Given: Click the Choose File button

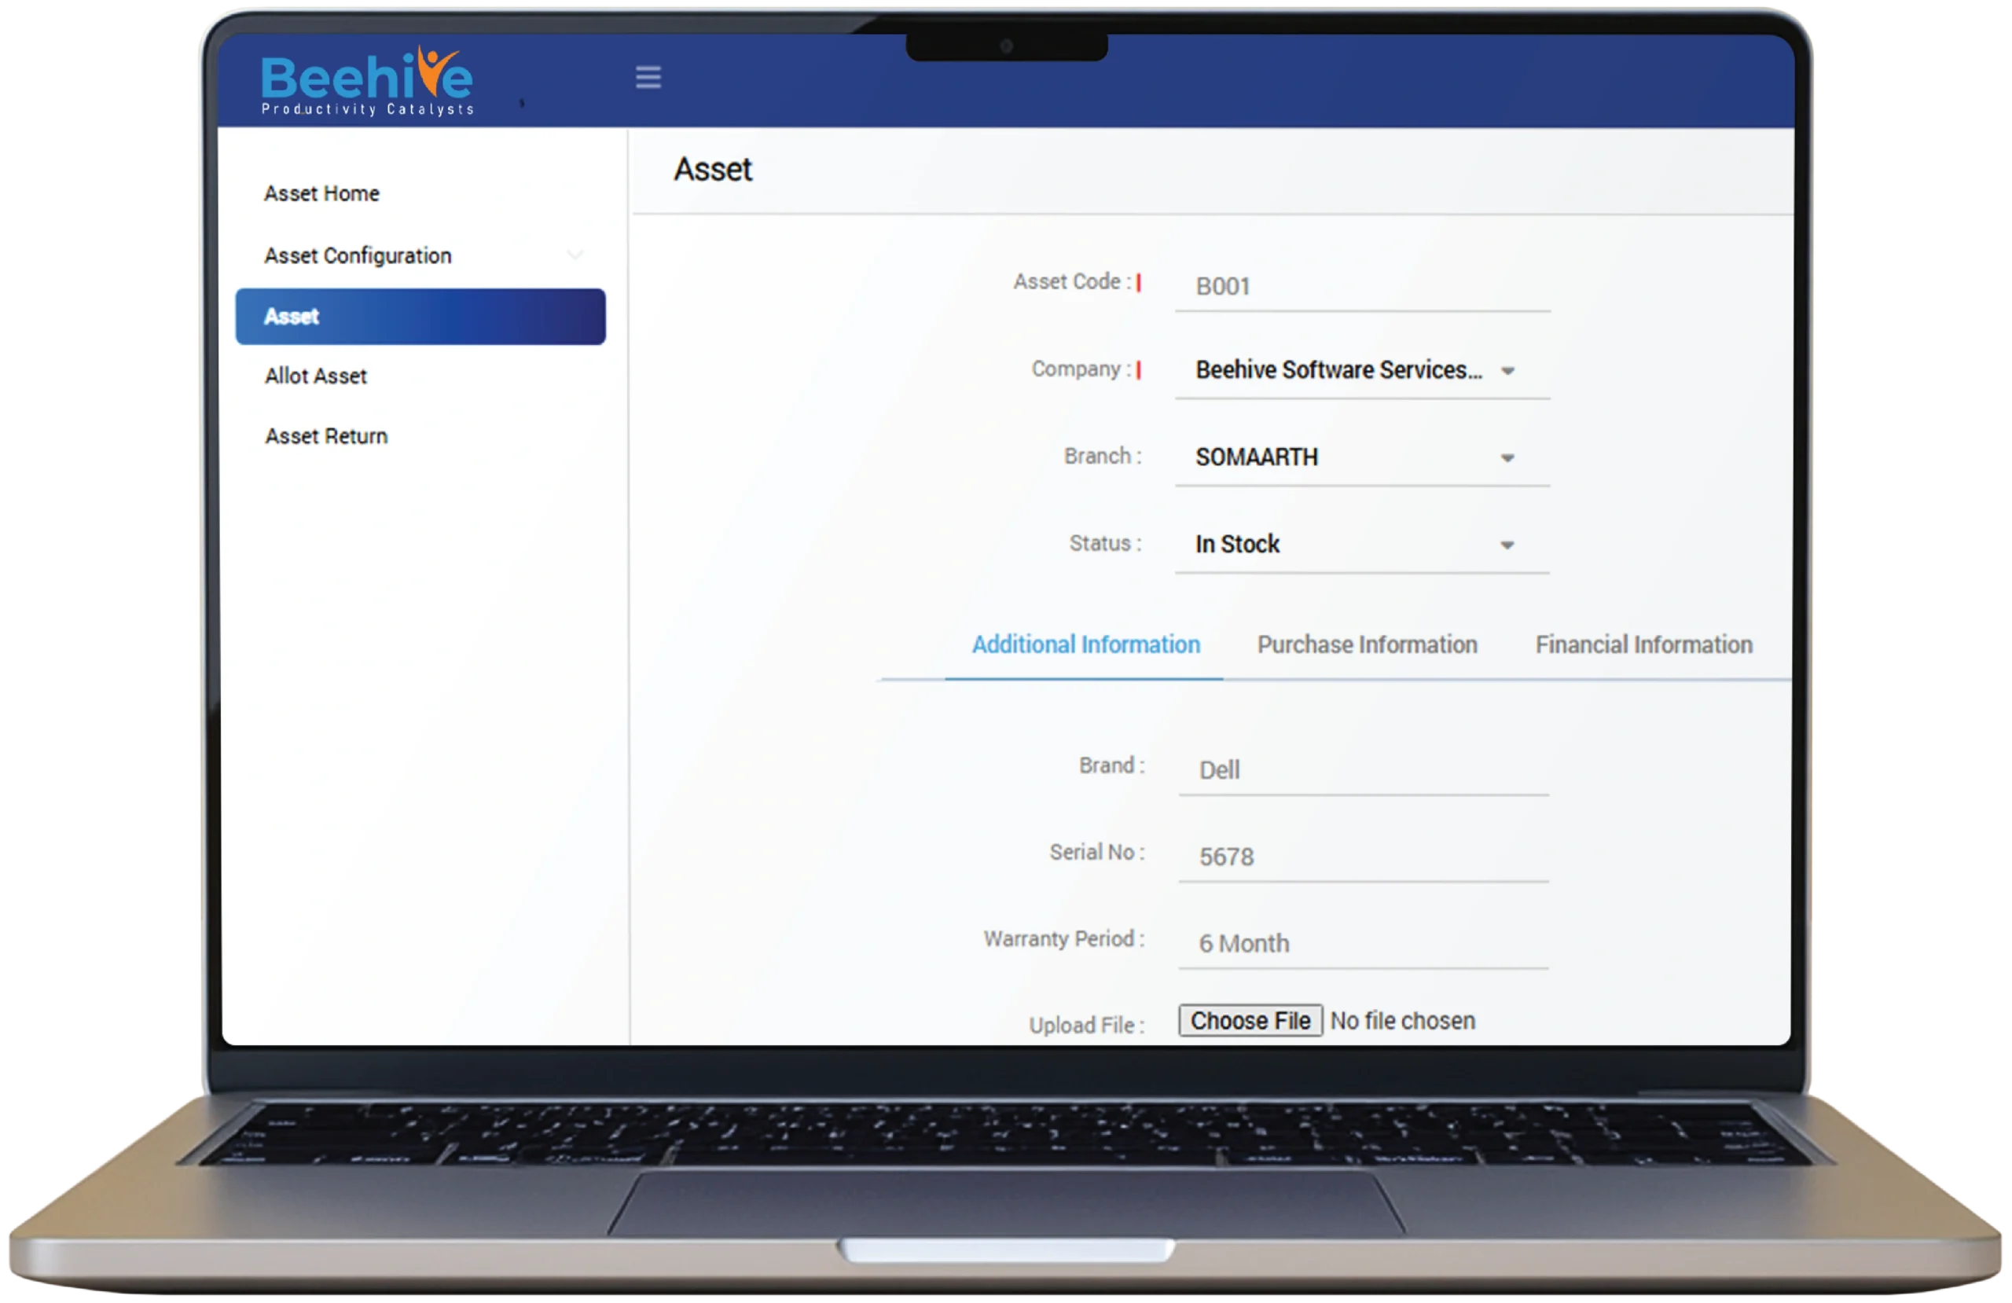Looking at the screenshot, I should coord(1250,1021).
